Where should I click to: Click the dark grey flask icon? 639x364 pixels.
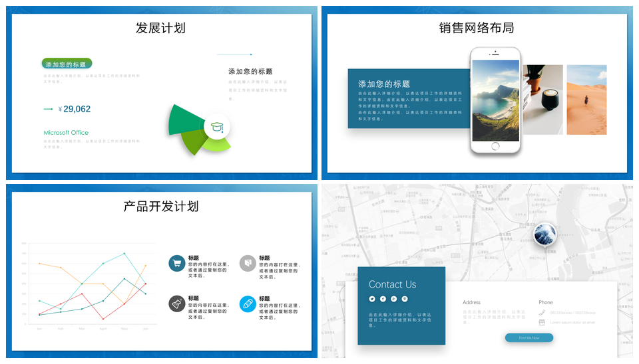[x=177, y=304]
